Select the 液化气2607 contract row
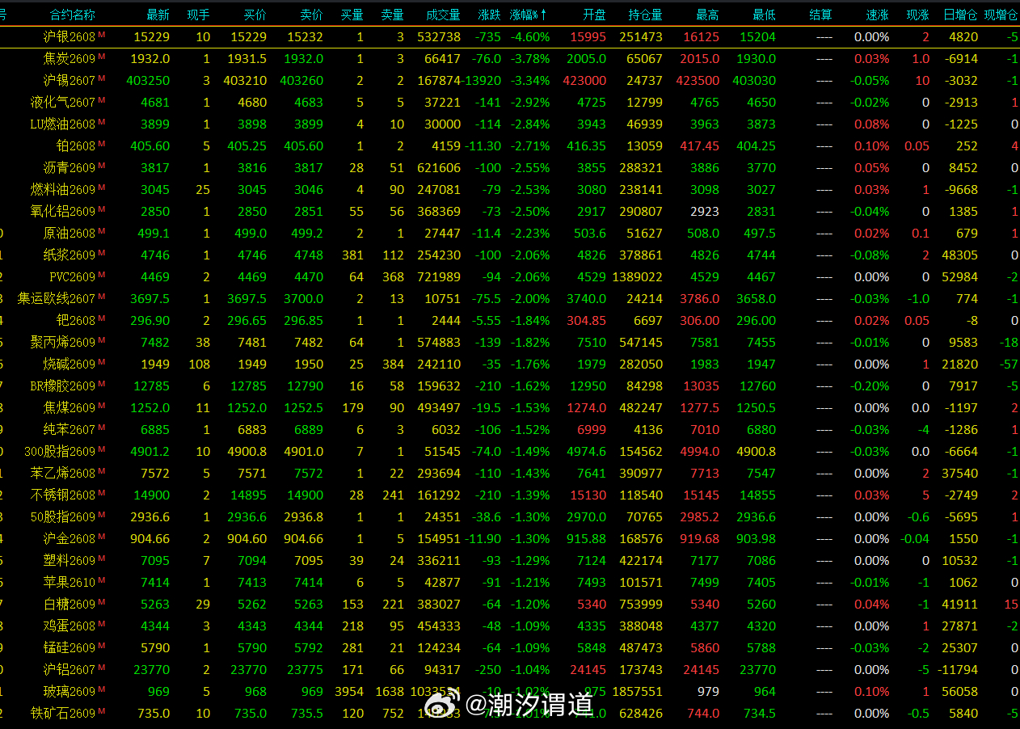 (x=510, y=102)
